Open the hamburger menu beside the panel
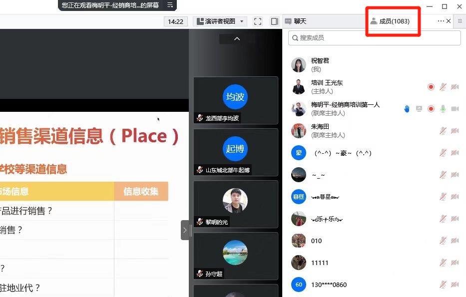The width and height of the screenshot is (466, 297). pyautogui.click(x=460, y=21)
